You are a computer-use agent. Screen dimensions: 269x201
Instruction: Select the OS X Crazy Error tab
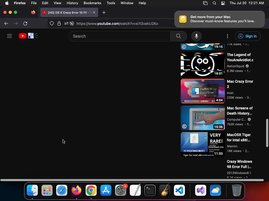[x=69, y=13]
